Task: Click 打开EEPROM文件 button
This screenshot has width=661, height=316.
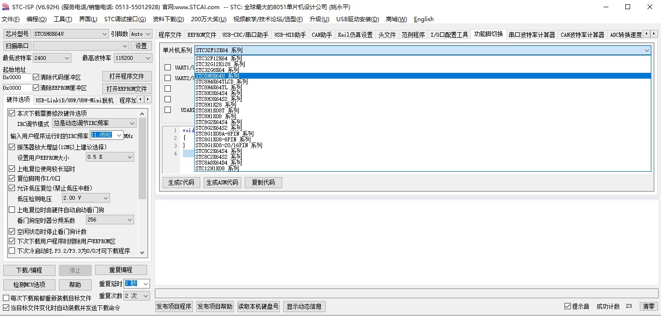Action: [127, 89]
